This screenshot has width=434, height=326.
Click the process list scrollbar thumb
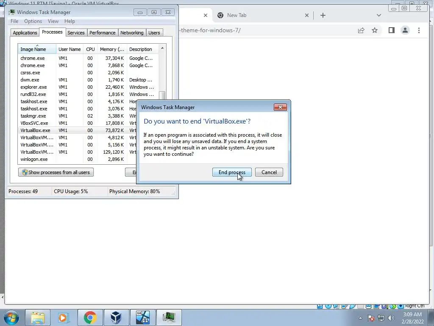click(162, 96)
